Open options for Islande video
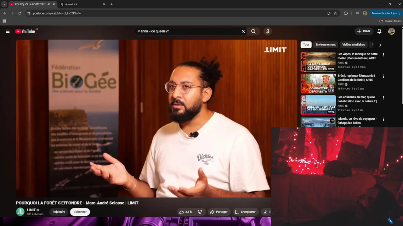This screenshot has width=403, height=226. [x=383, y=119]
